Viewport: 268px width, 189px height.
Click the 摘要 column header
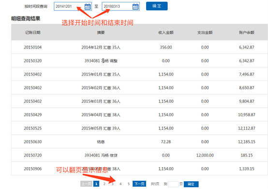(x=101, y=32)
